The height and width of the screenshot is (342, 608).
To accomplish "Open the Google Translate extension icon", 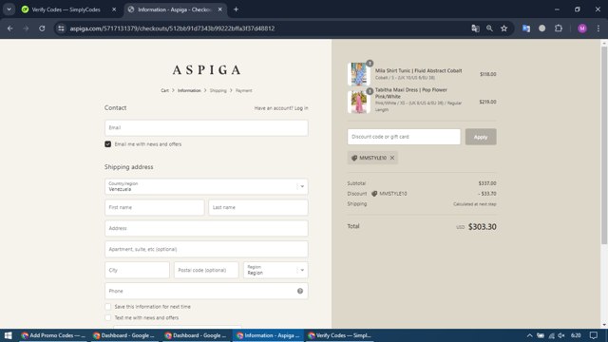I will (526, 28).
